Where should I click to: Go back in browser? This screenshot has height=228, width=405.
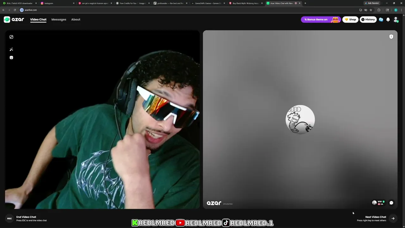click(3, 10)
